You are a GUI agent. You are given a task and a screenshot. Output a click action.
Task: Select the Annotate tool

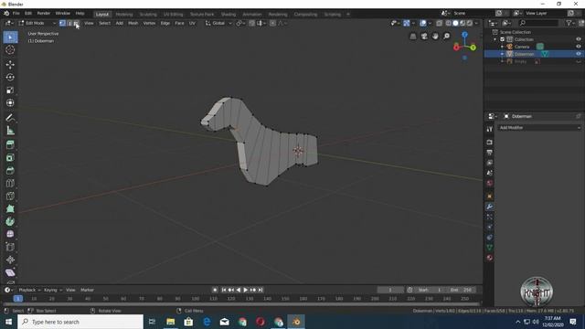coord(10,118)
